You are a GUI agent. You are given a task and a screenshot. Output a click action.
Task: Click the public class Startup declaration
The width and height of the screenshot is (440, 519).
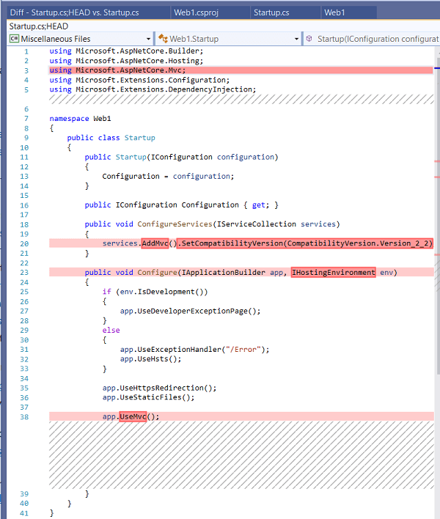click(x=111, y=138)
